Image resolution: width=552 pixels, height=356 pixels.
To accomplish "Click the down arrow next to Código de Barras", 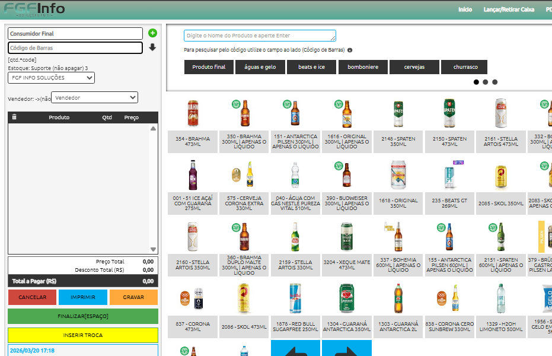I will (x=152, y=47).
